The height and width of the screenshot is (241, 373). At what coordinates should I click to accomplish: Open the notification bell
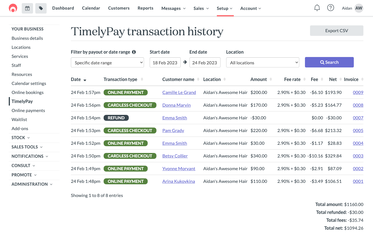coord(317,8)
